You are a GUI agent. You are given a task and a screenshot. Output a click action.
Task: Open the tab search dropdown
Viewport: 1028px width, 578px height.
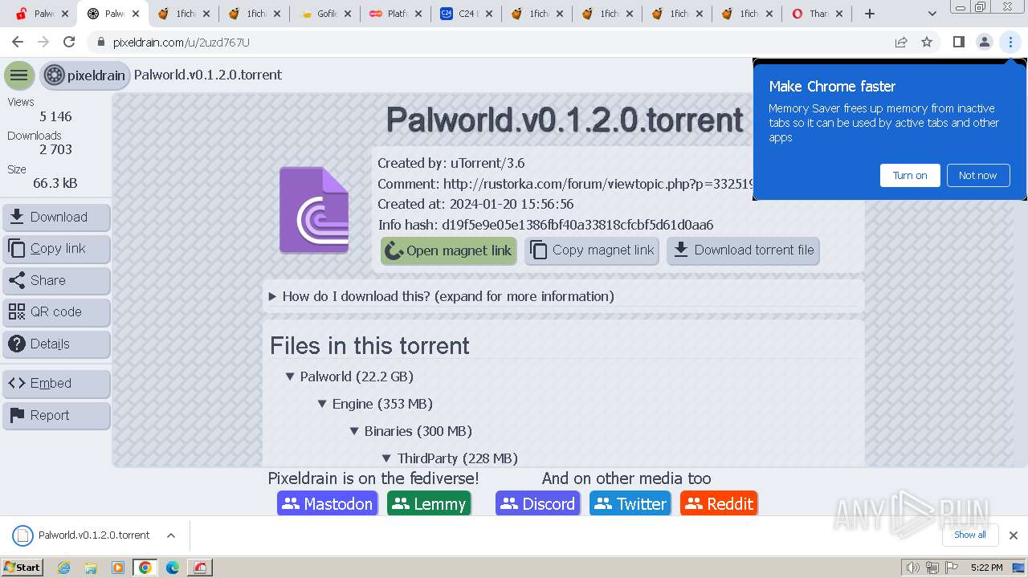(932, 14)
